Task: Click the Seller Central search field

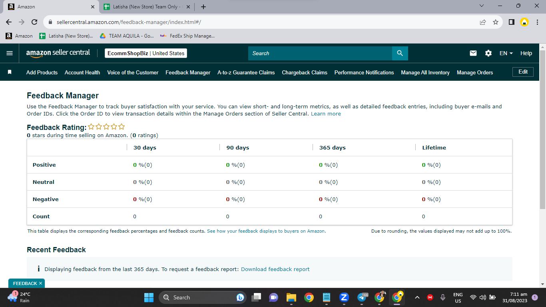Action: pyautogui.click(x=320, y=53)
